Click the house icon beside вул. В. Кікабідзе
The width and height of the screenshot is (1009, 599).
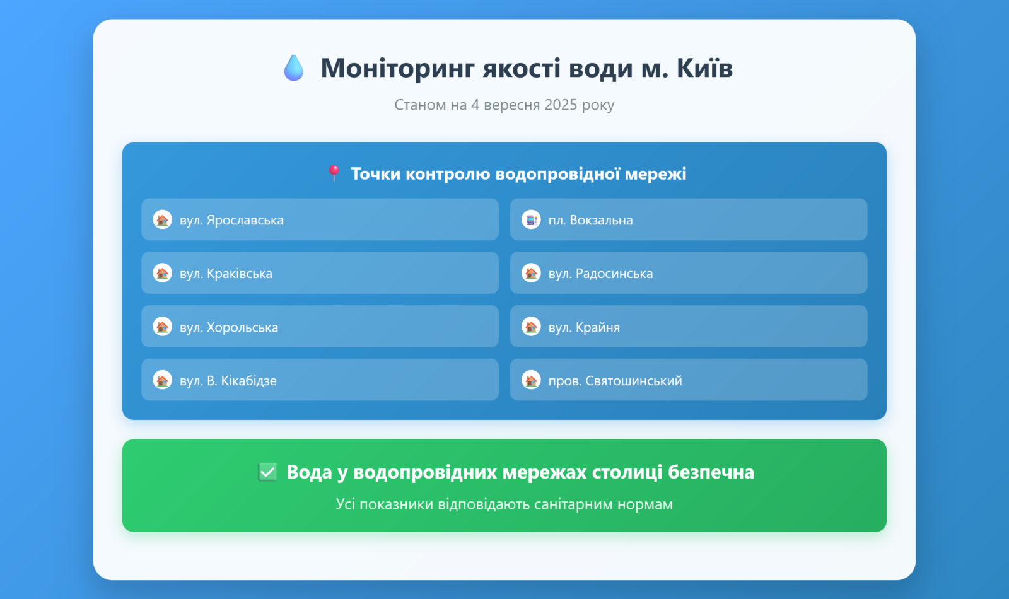tap(163, 380)
